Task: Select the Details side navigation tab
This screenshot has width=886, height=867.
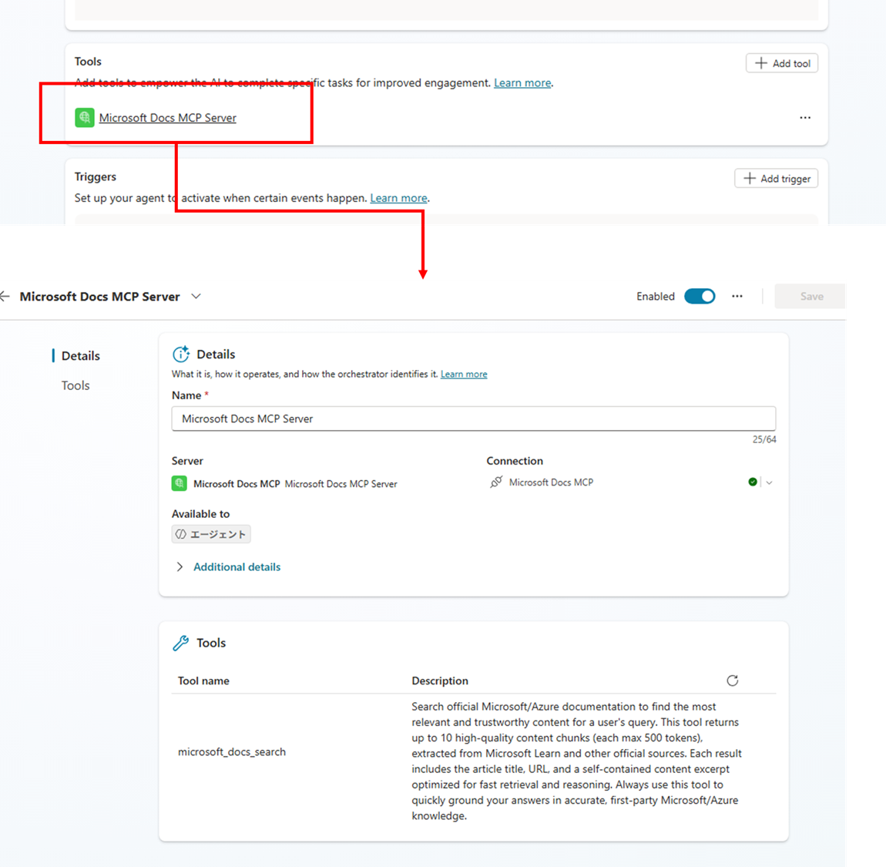Action: click(80, 355)
